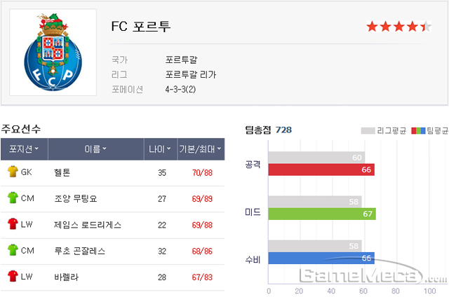Sort by the 포지션 column dropdown
This screenshot has height=297, width=449.
(x=24, y=149)
